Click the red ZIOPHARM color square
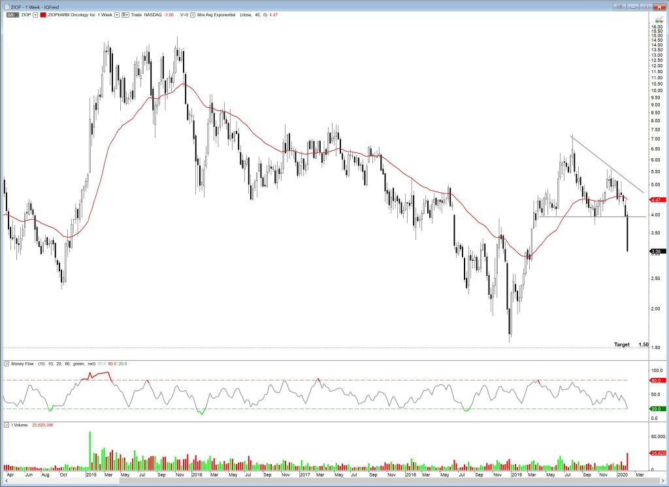669x487 pixels. (44, 14)
